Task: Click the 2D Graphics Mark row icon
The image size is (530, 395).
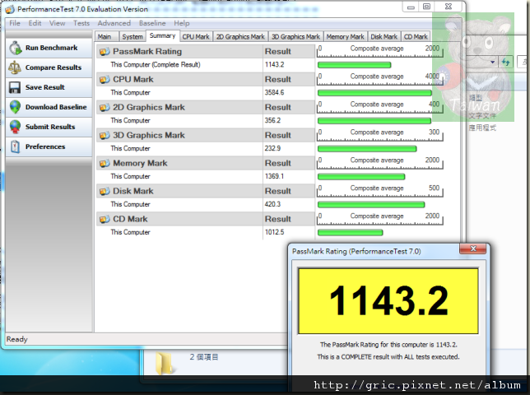Action: tap(105, 108)
